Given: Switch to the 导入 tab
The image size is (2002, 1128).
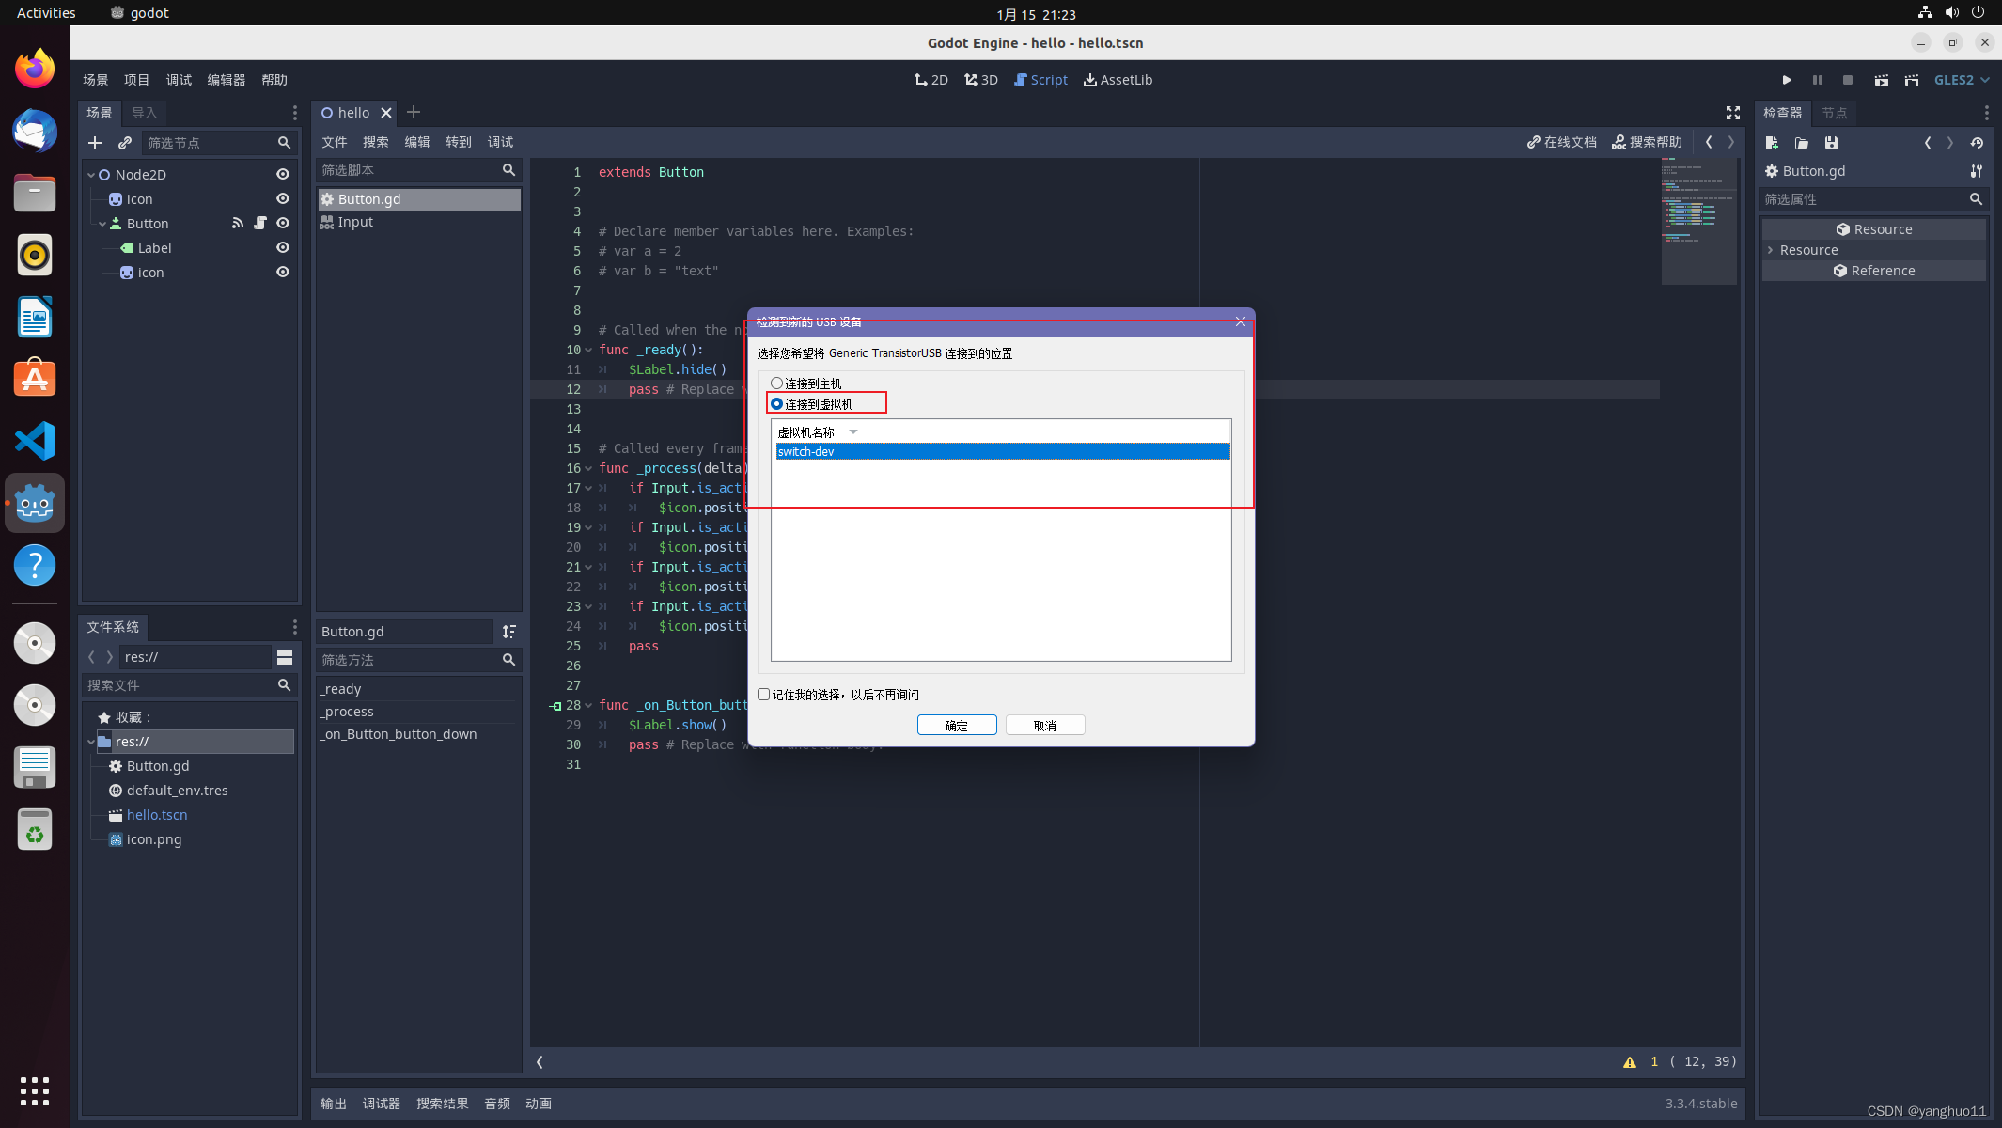Looking at the screenshot, I should point(144,113).
